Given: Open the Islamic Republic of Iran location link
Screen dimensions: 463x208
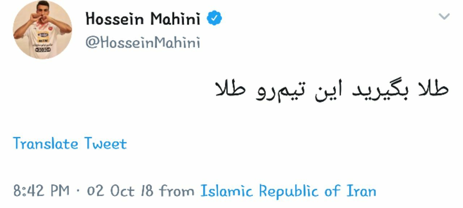Looking at the screenshot, I should tap(288, 191).
